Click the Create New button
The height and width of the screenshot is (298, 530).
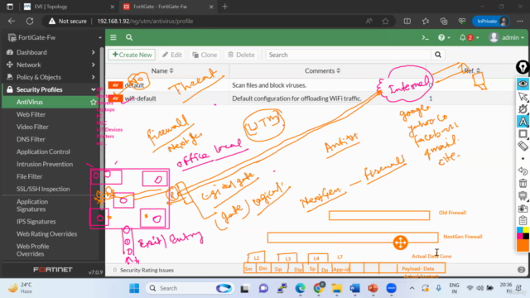(132, 55)
